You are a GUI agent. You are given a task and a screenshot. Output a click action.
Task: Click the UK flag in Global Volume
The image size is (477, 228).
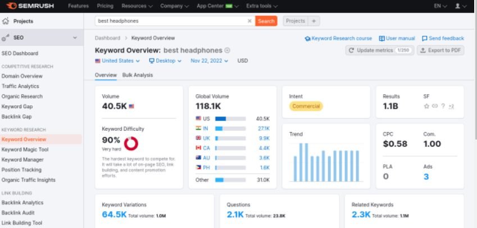click(198, 138)
